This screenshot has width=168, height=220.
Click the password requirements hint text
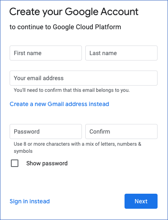click(x=78, y=147)
